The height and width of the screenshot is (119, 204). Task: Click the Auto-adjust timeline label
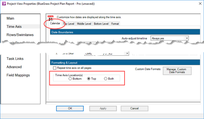pyautogui.click(x=134, y=38)
